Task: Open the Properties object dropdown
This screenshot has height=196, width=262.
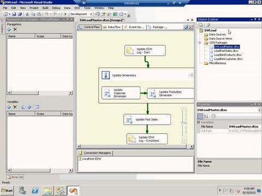Action: click(260, 110)
